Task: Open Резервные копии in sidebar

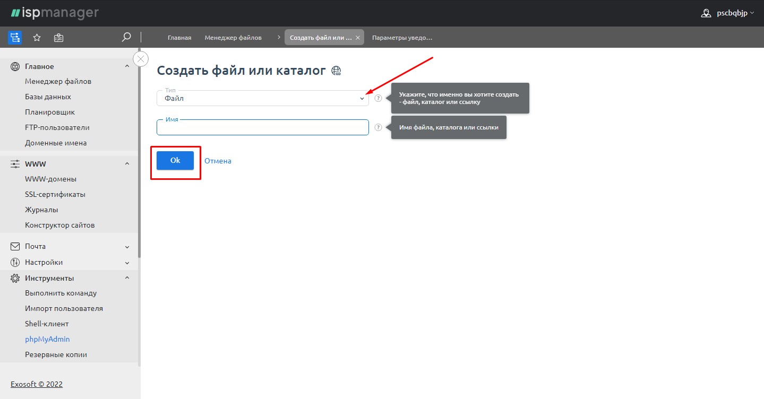Action: [x=56, y=354]
